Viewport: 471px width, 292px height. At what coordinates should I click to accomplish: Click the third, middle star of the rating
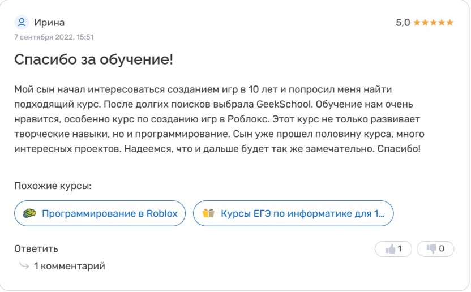pyautogui.click(x=434, y=23)
